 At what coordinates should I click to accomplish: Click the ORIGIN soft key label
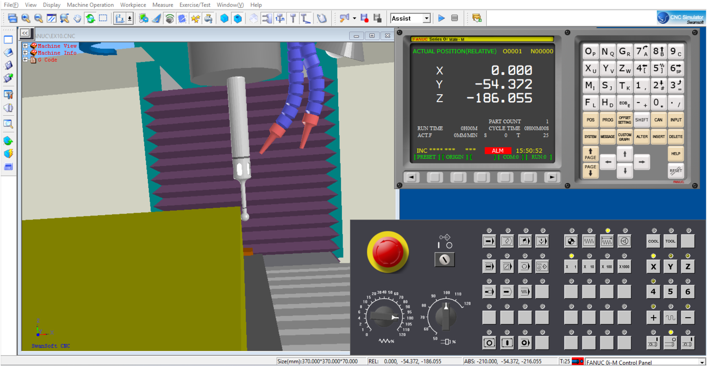pos(455,157)
